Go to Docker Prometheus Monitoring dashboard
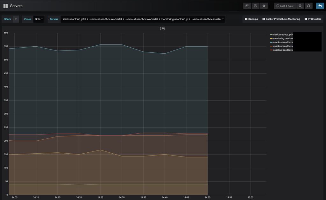Image resolution: width=326 pixels, height=200 pixels. pyautogui.click(x=281, y=19)
